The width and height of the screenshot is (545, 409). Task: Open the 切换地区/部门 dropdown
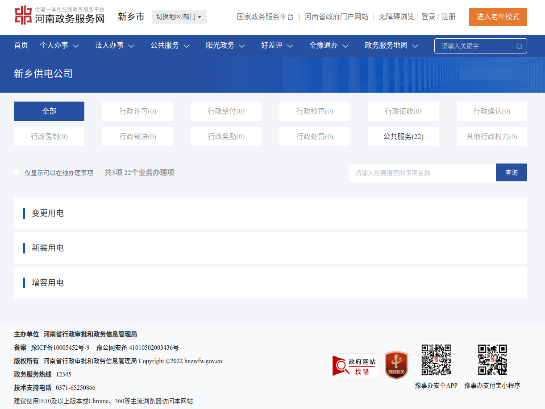tap(179, 17)
